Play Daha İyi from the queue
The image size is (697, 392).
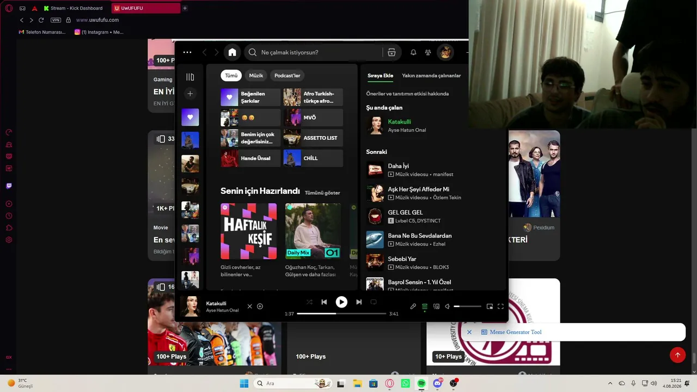pyautogui.click(x=433, y=170)
